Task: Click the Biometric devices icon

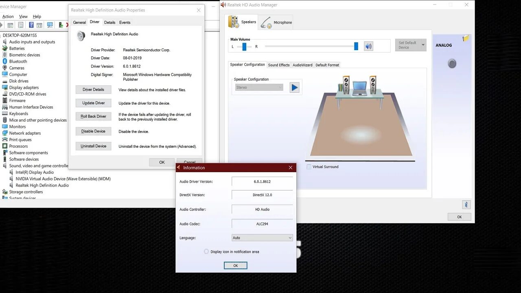Action: 5,55
